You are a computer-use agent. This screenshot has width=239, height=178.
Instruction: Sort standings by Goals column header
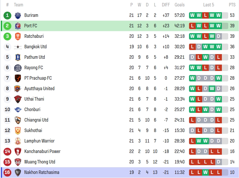pyautogui.click(x=179, y=5)
